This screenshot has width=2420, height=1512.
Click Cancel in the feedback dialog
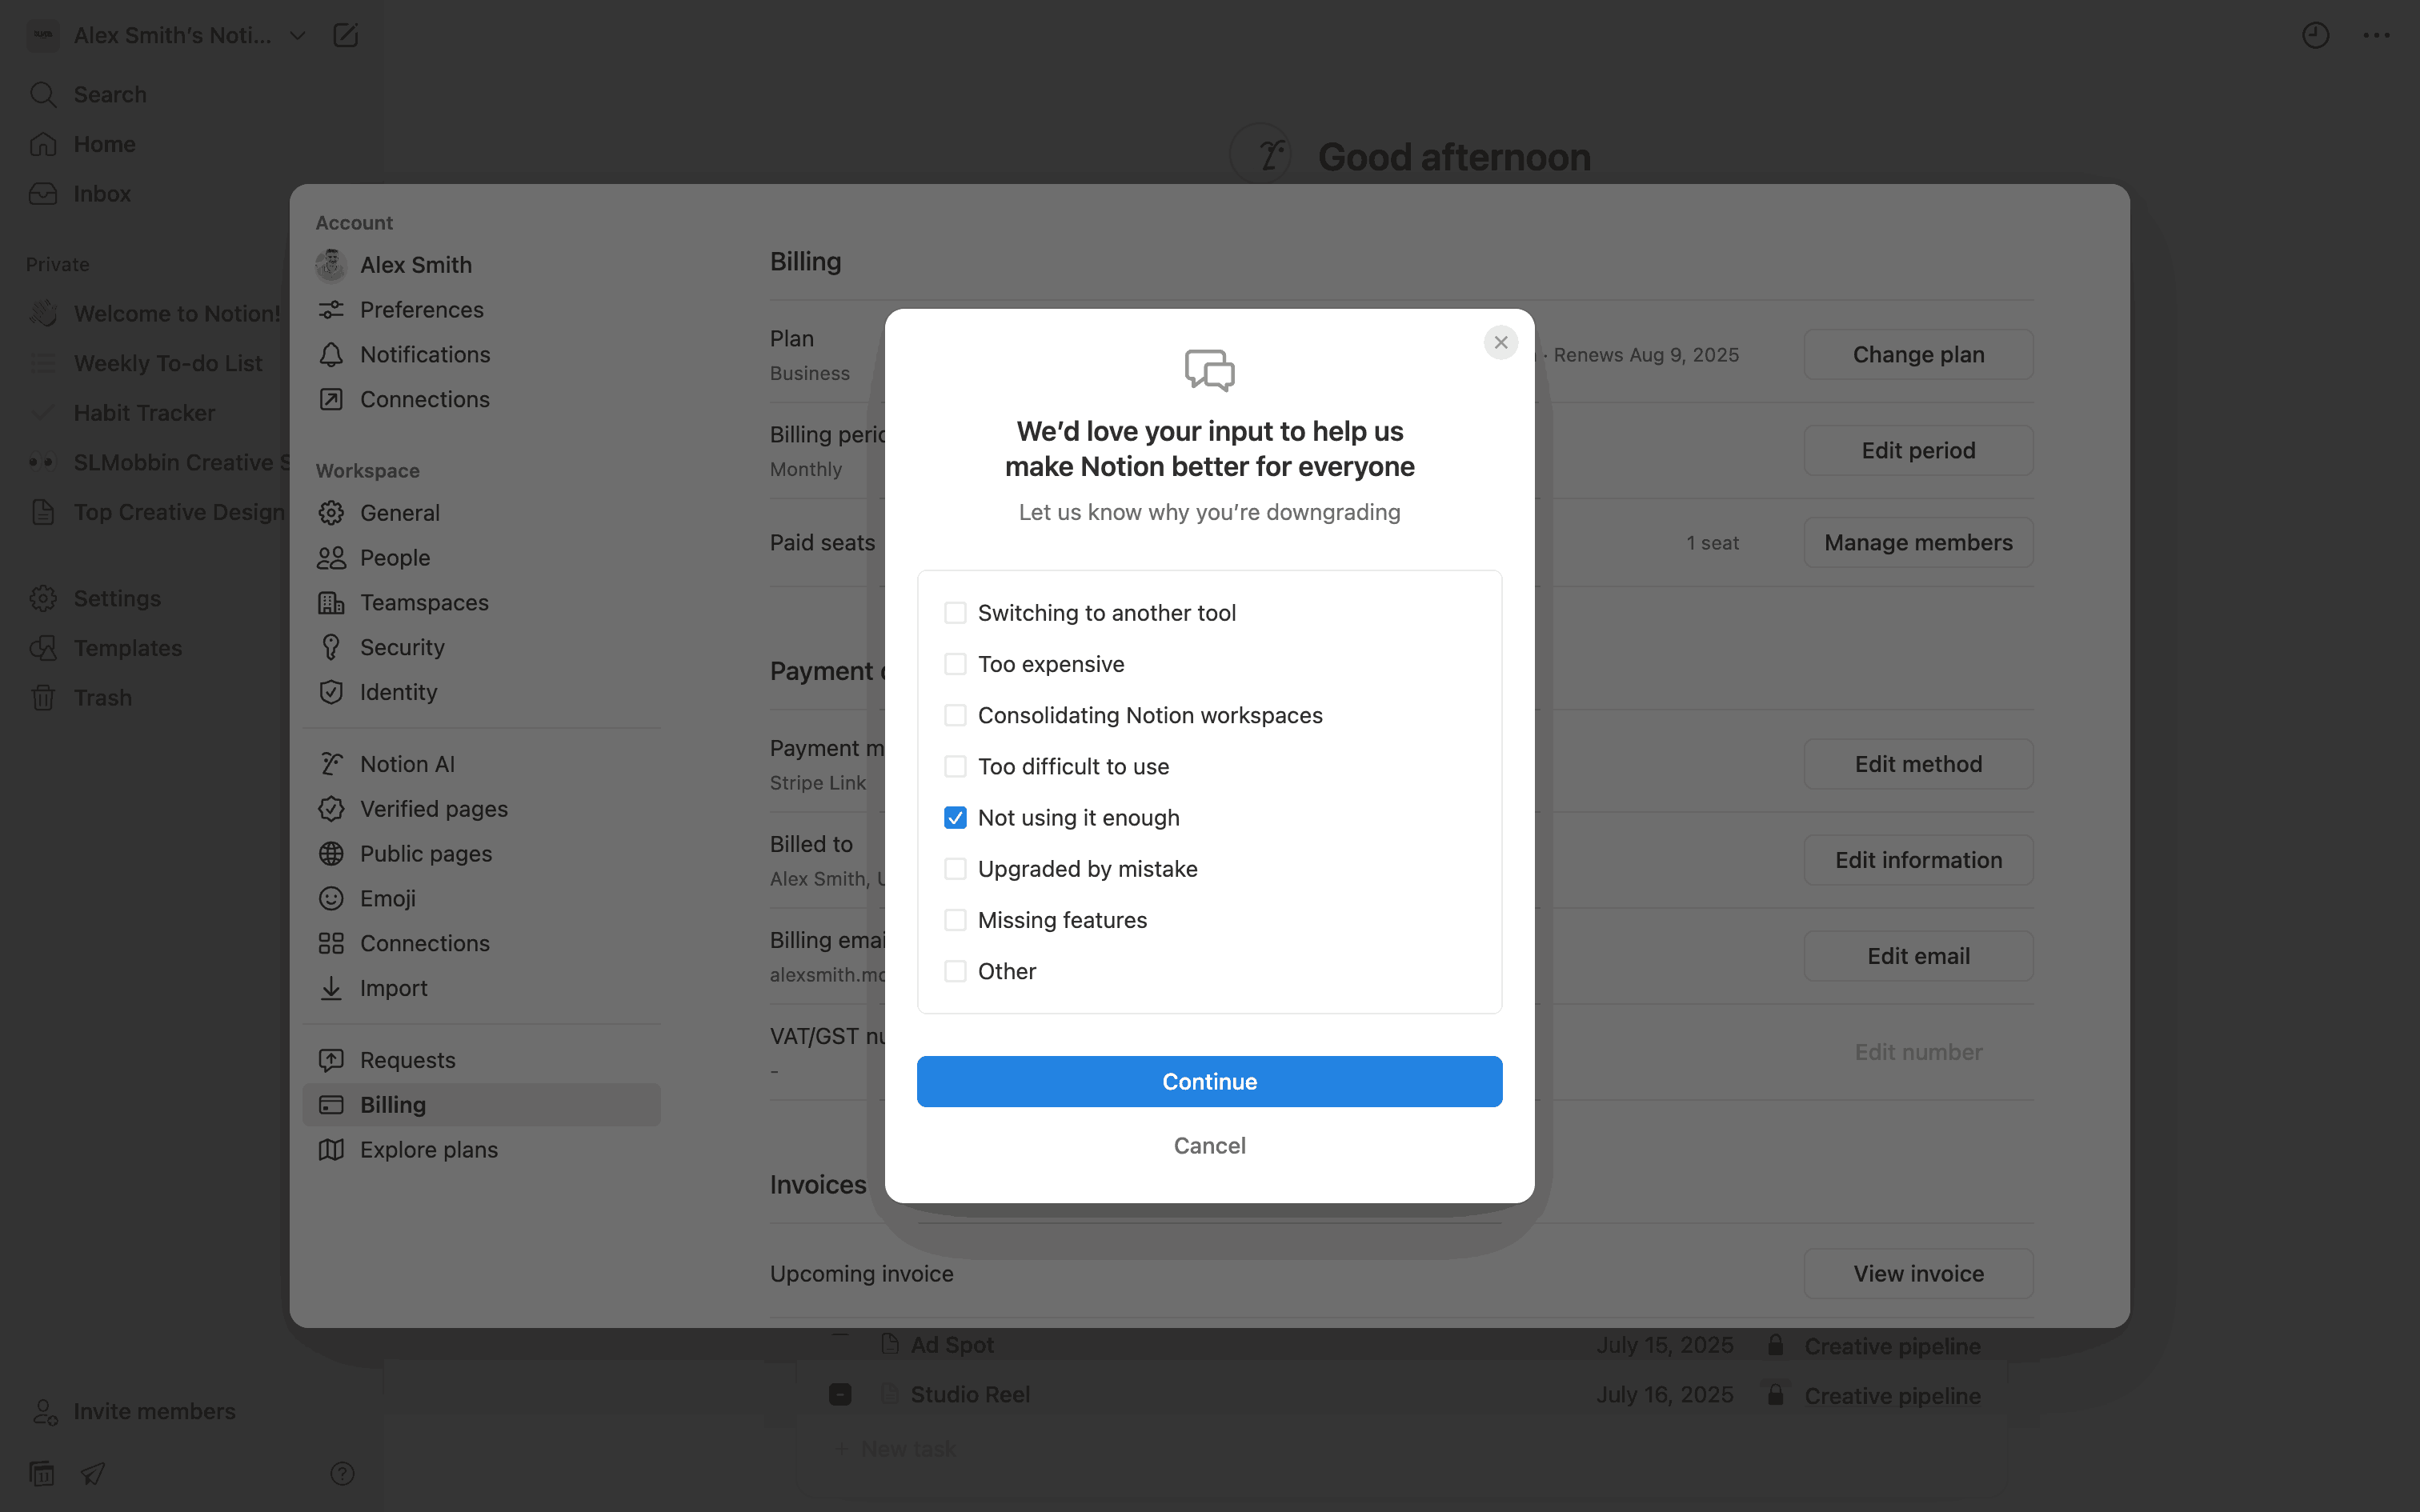[x=1209, y=1146]
